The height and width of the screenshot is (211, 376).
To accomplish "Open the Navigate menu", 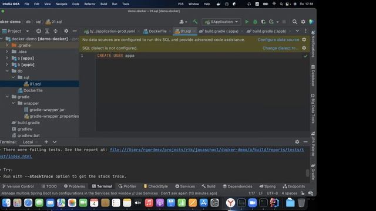I will coord(61,4).
